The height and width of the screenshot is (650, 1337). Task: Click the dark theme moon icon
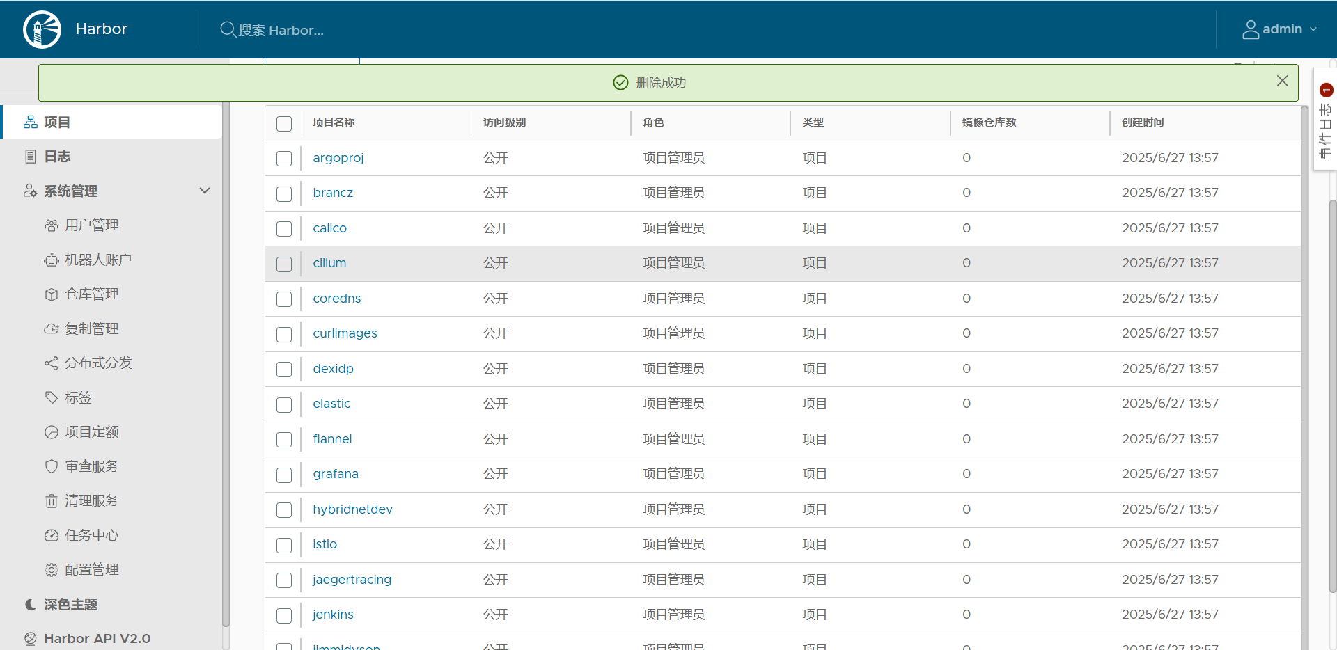(31, 604)
